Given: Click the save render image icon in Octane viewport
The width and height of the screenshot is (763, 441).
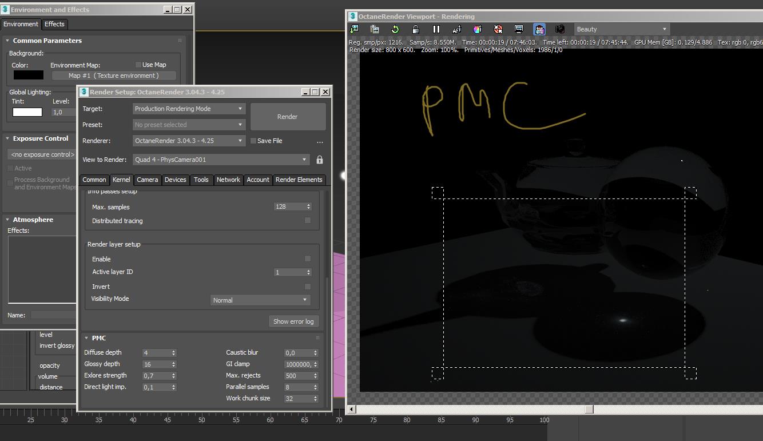Looking at the screenshot, I should click(354, 29).
